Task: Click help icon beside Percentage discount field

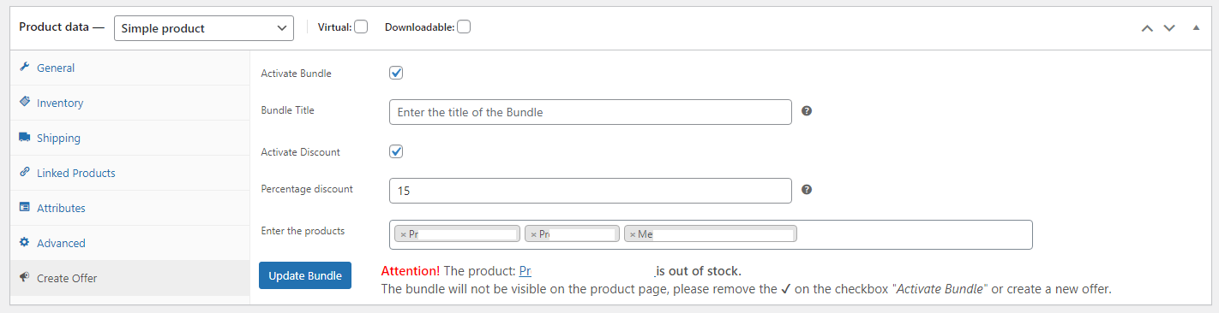Action: (x=807, y=190)
